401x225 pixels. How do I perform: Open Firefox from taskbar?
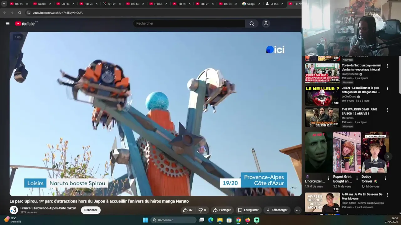(x=247, y=220)
